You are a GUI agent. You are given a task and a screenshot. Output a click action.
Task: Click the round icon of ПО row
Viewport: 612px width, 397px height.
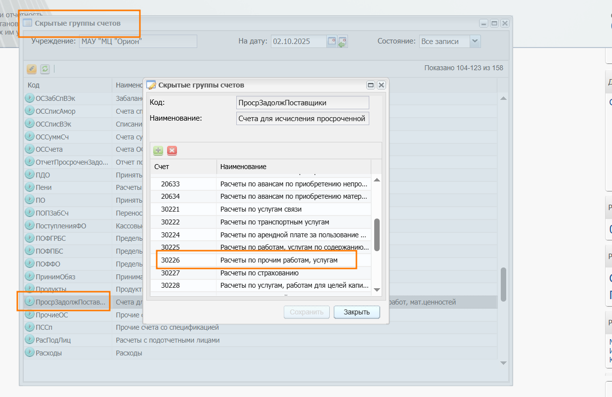(x=30, y=200)
